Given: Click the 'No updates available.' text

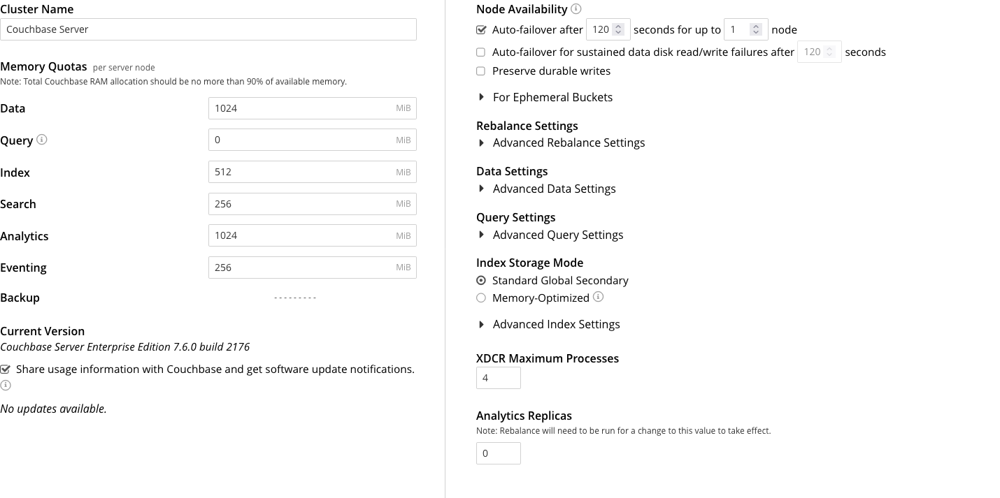Looking at the screenshot, I should (x=53, y=409).
